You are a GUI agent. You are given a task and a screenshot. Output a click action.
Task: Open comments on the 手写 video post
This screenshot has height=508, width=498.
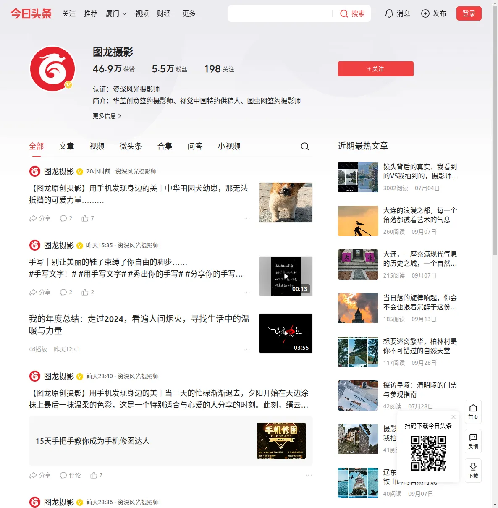(x=66, y=292)
